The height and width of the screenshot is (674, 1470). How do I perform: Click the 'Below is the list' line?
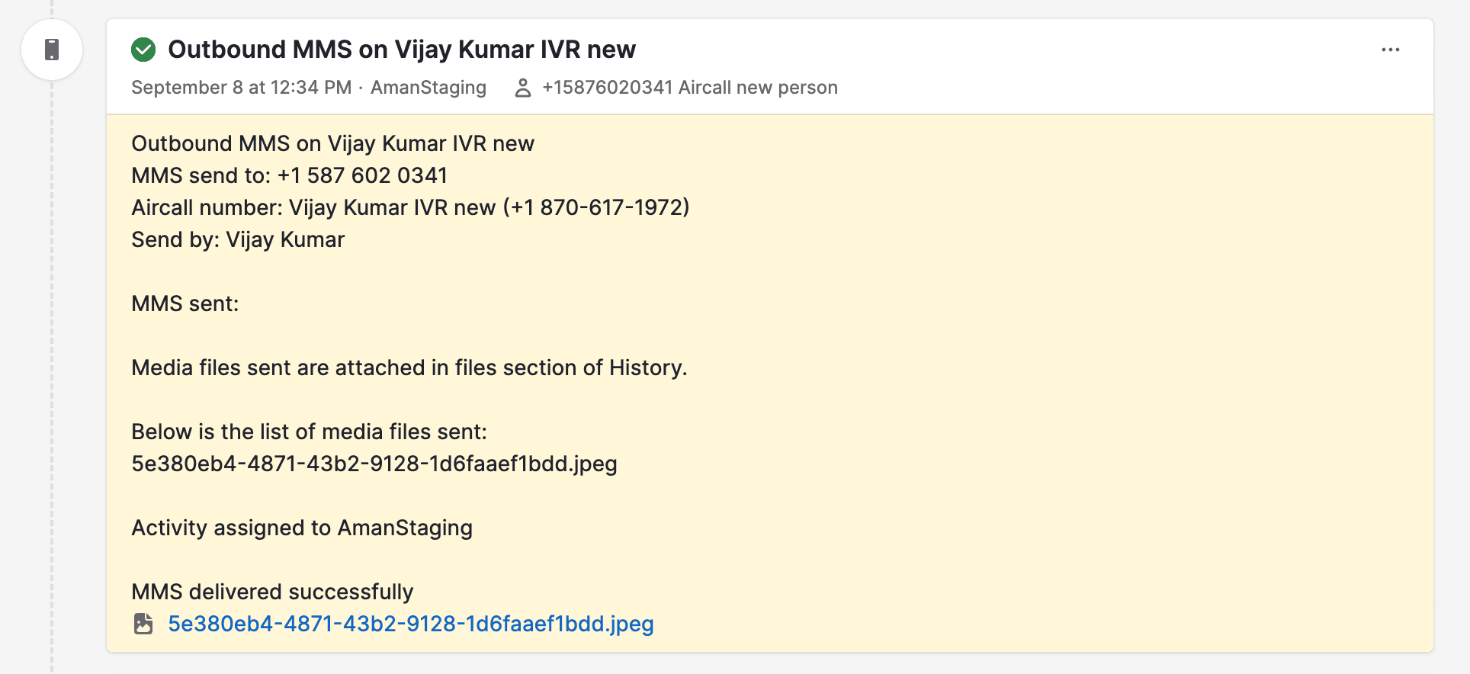(x=309, y=432)
